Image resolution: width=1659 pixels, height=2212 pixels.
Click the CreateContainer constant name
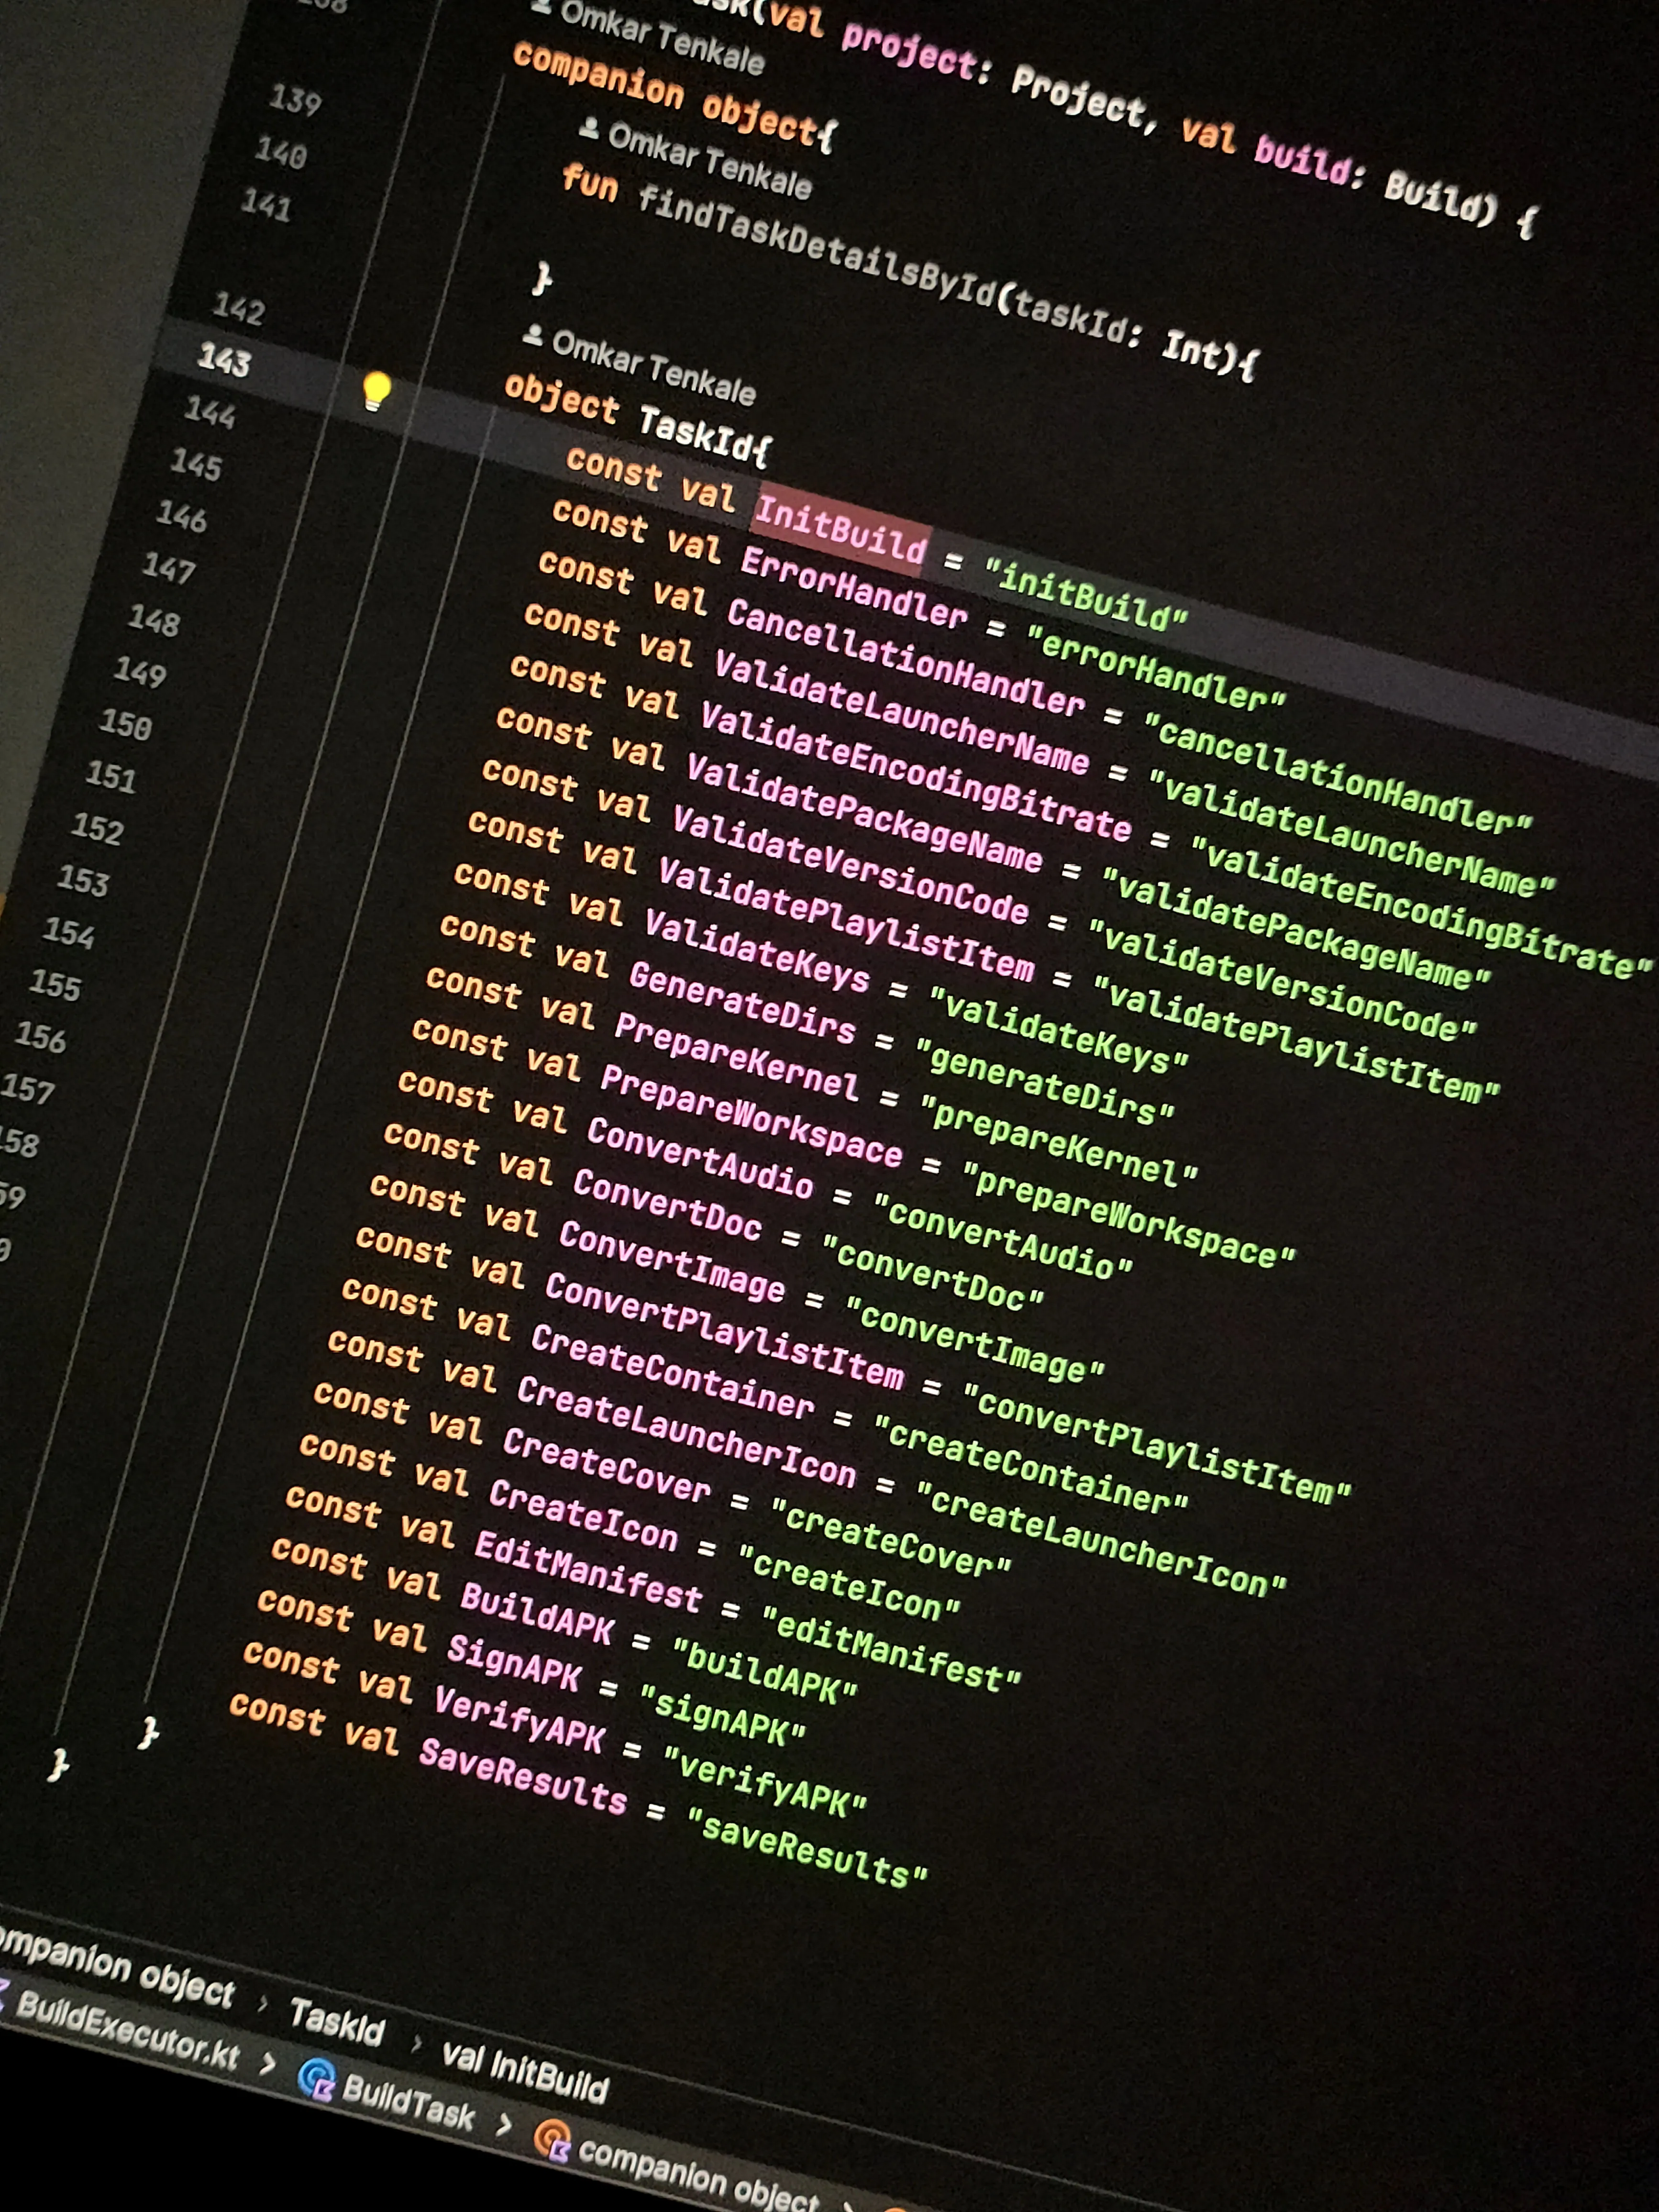(673, 1372)
